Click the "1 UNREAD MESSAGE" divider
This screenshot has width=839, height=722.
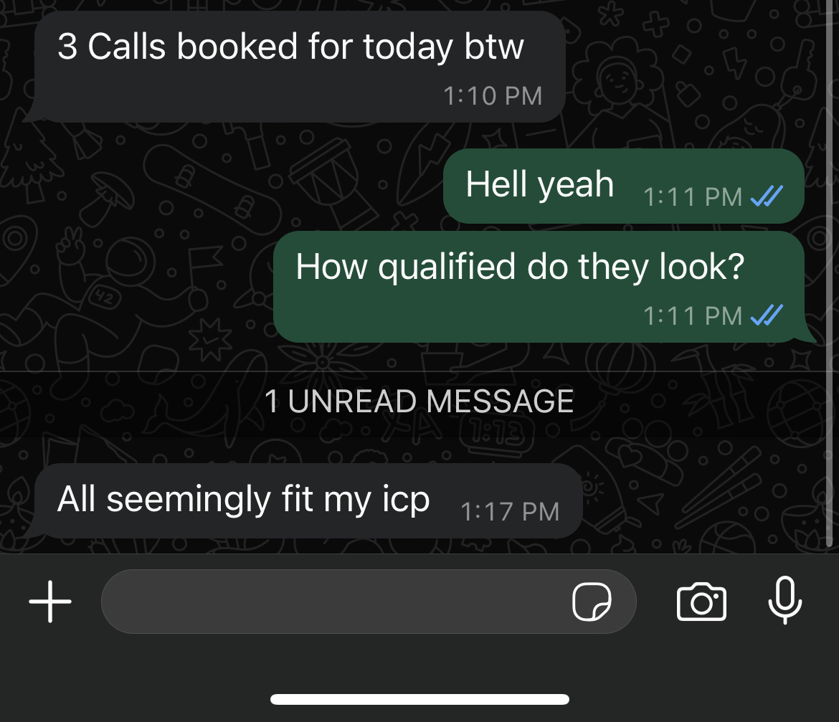[x=419, y=401]
